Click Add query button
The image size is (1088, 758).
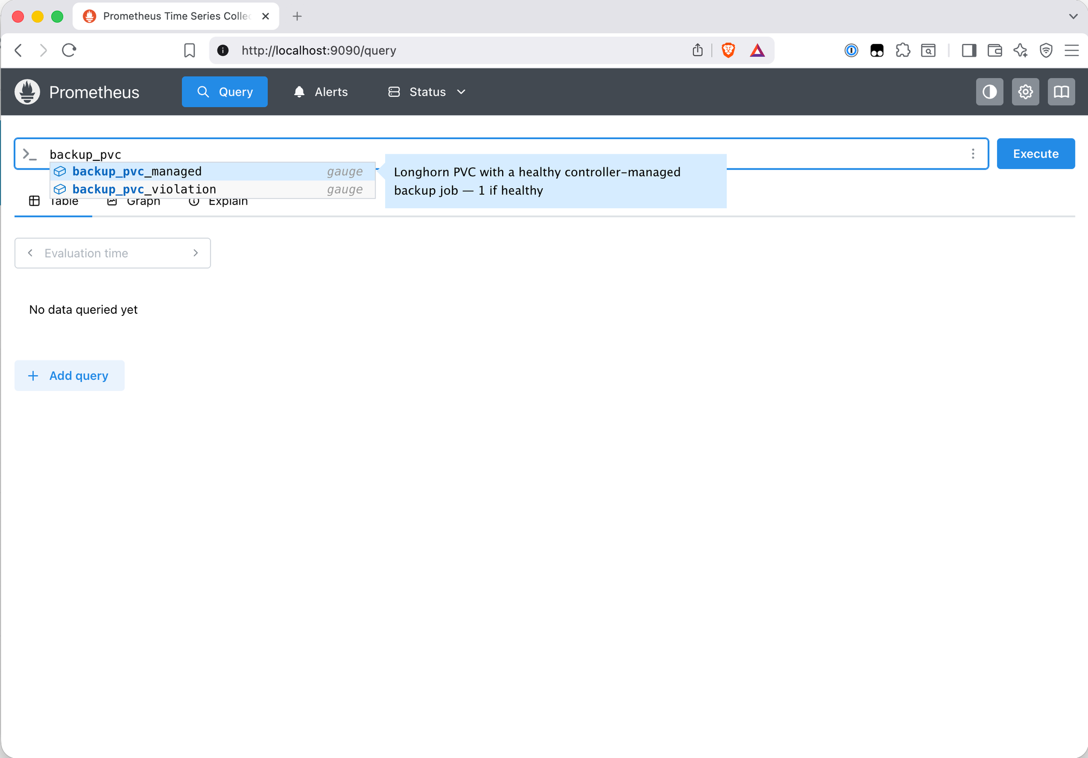(70, 376)
